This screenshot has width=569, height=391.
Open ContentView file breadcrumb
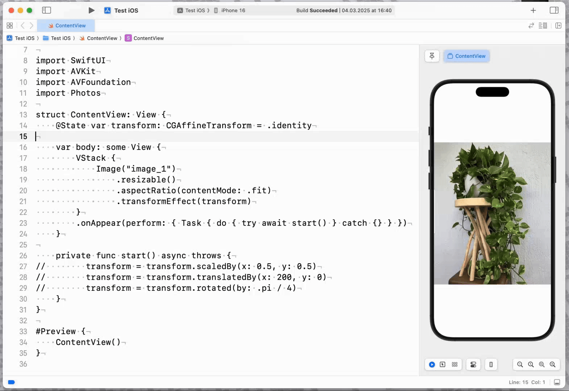point(98,38)
